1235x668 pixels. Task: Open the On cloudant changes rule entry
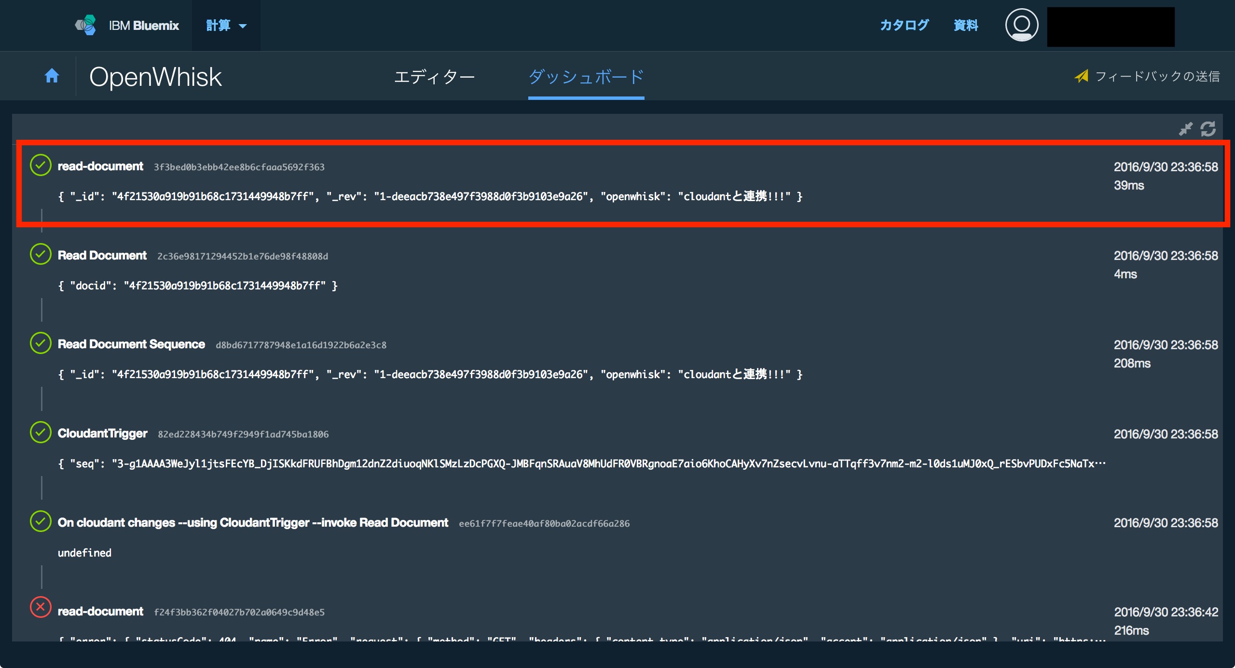click(x=253, y=523)
